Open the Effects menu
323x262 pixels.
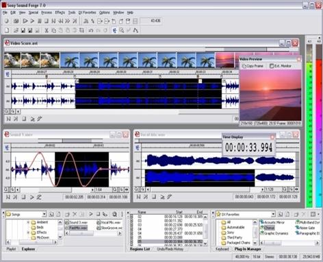tap(60, 12)
